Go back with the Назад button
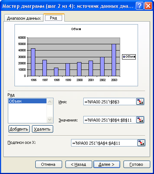The width and height of the screenshot is (154, 174). [x=79, y=164]
